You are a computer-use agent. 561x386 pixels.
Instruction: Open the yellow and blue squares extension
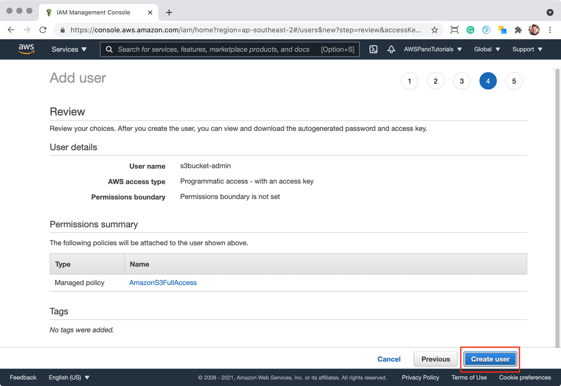(502, 30)
